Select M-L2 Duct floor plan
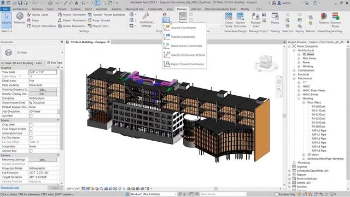This screenshot has height=197, width=350. click(318, 114)
